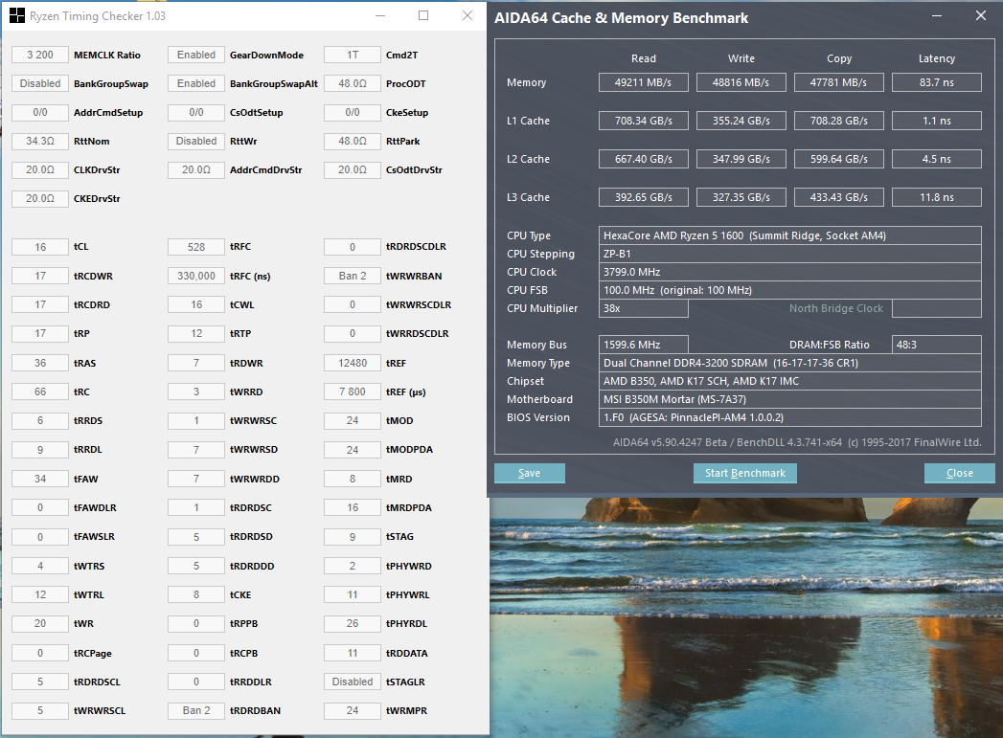Select the DRAM:FSB Ratio 48:3 field

tap(937, 345)
